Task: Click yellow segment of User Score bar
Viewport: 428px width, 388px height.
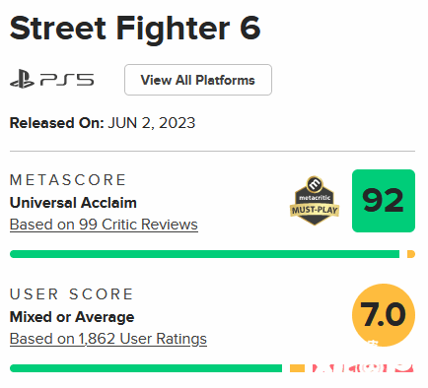Action: point(297,368)
